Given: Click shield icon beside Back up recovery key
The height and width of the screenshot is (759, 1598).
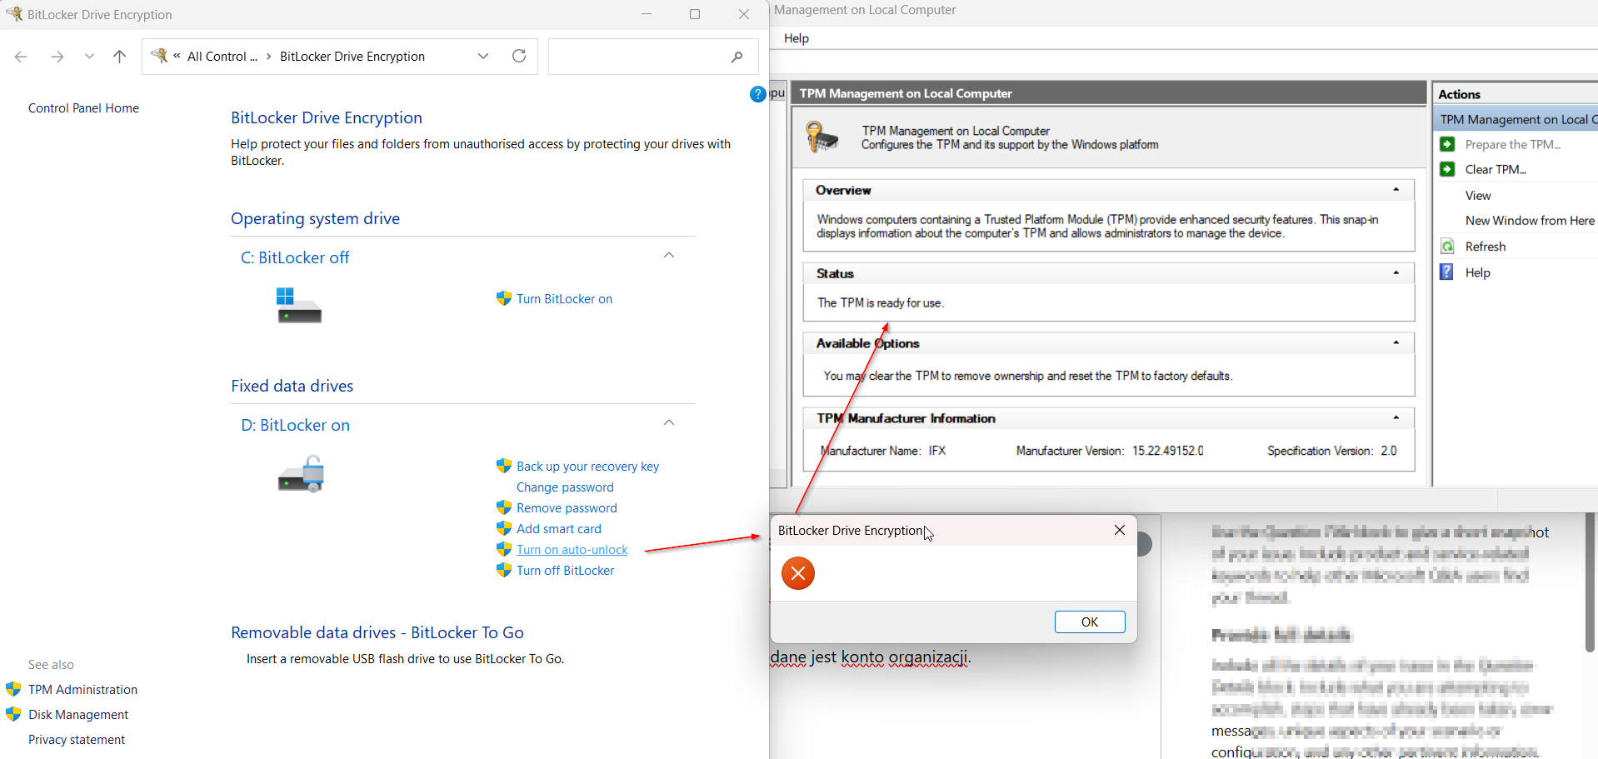Looking at the screenshot, I should (504, 466).
